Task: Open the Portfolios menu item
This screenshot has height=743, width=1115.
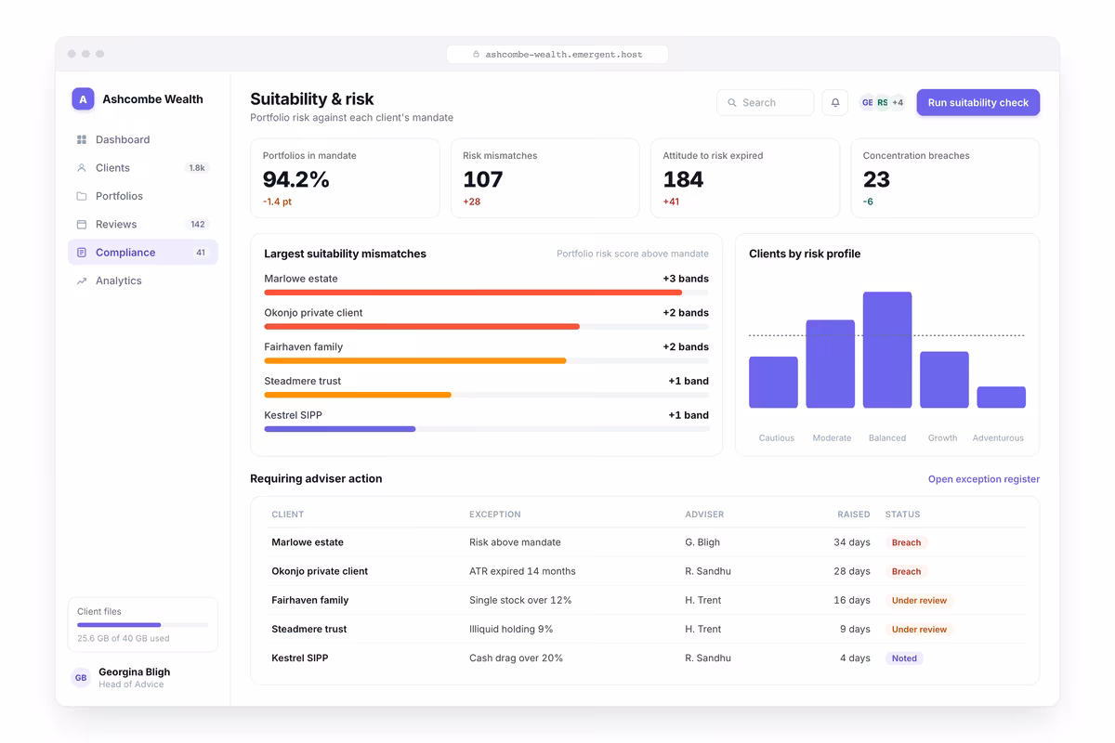Action: coord(143,196)
